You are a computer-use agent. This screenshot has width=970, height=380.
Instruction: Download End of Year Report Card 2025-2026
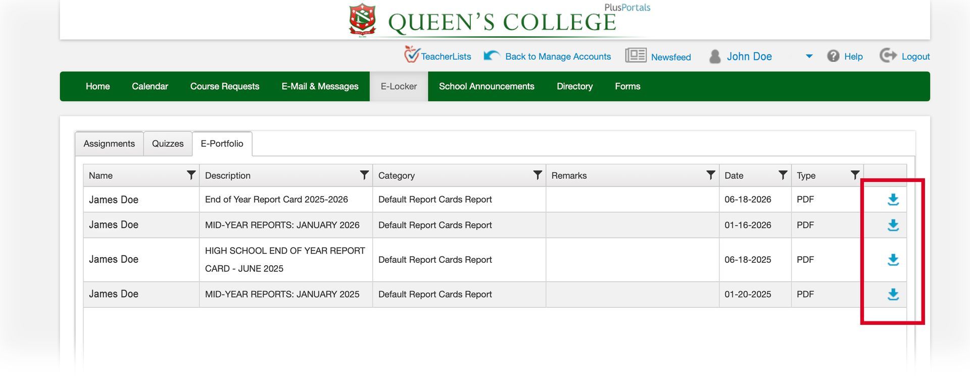[893, 200]
